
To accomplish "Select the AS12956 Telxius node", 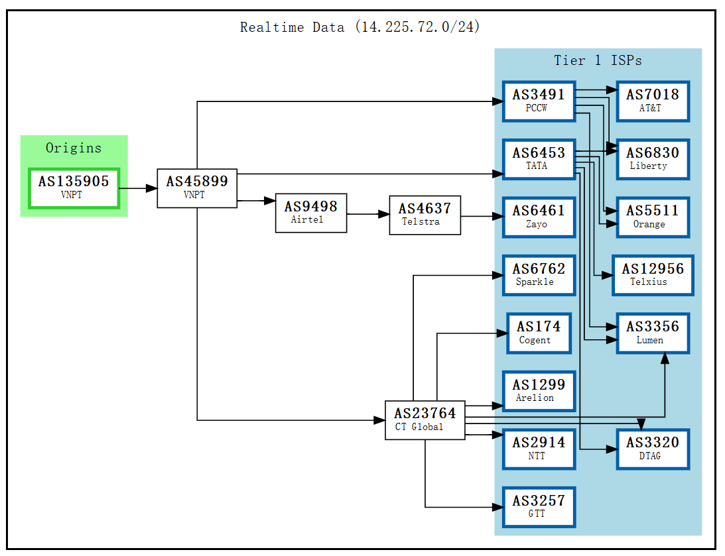I will 653,275.
